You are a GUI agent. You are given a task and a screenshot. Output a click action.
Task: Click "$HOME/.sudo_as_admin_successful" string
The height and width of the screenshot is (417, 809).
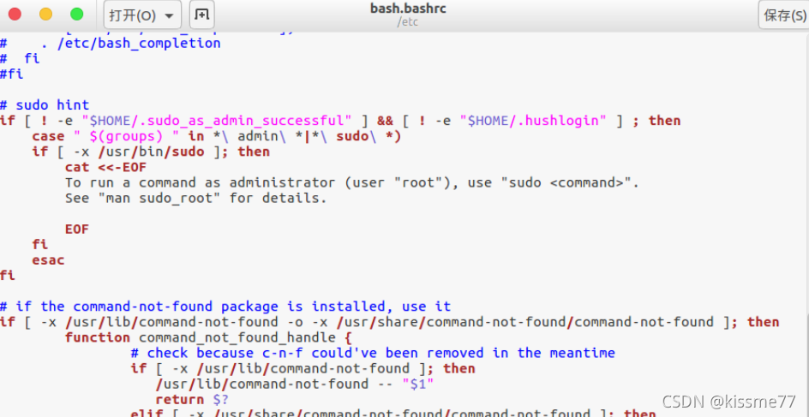[x=217, y=121]
